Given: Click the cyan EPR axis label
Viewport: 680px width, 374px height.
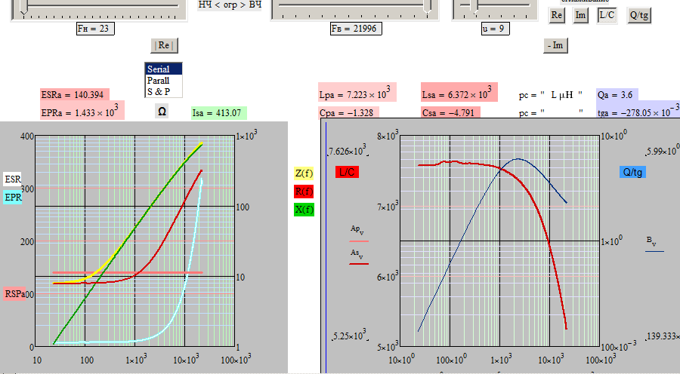Looking at the screenshot, I should 13,198.
